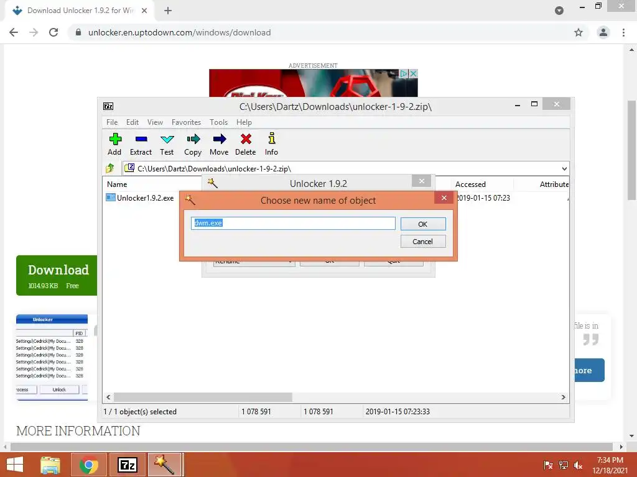Image resolution: width=637 pixels, height=477 pixels.
Task: Bookmark this page with the star icon
Action: [x=579, y=32]
